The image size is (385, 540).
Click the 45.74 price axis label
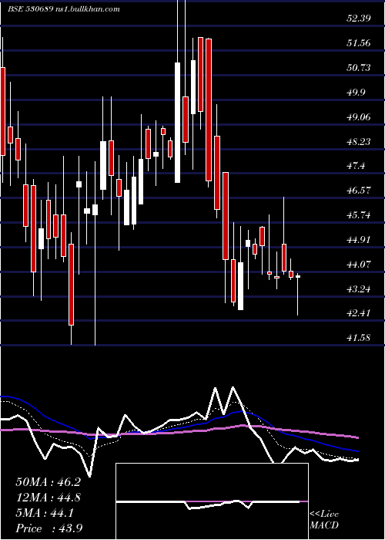tap(359, 215)
